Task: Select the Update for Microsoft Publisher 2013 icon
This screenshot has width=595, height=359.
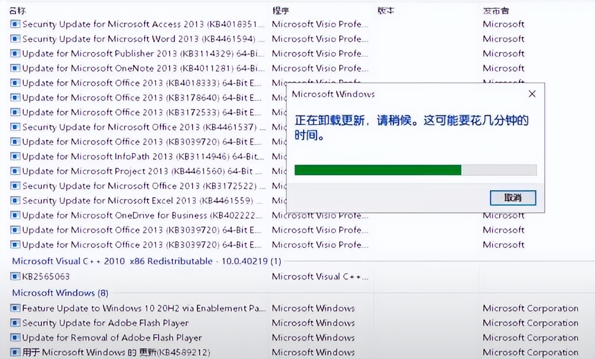Action: pos(16,53)
